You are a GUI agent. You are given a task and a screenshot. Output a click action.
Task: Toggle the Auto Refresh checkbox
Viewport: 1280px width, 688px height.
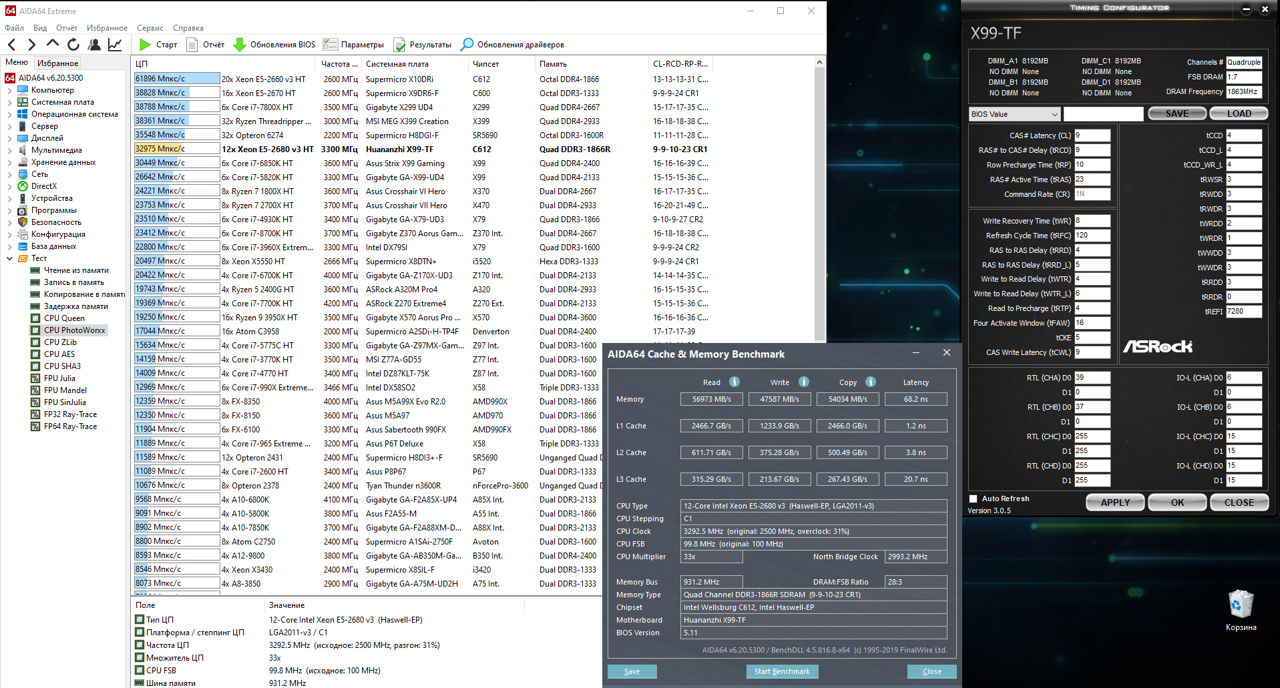(x=974, y=498)
